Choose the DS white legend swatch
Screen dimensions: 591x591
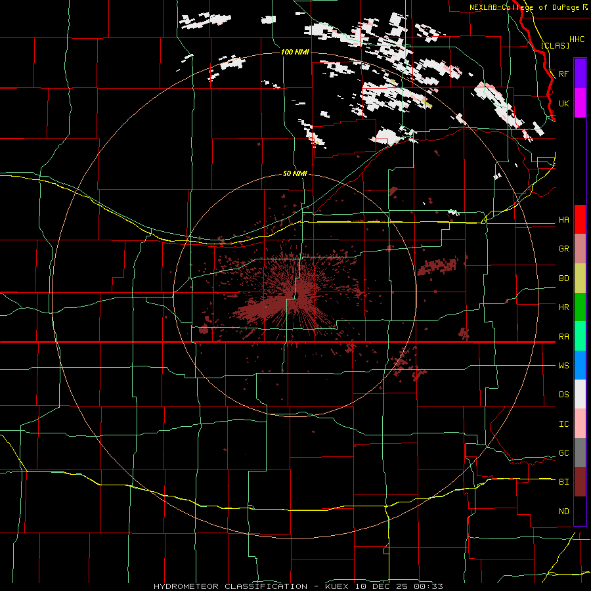tap(580, 394)
